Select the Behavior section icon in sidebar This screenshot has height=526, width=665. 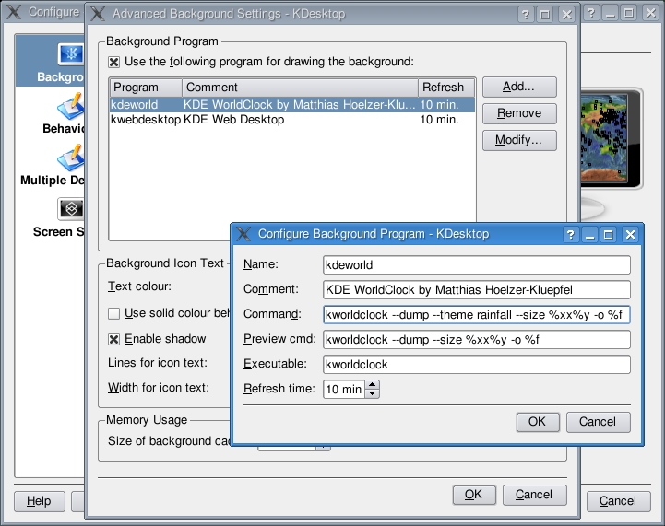tap(70, 106)
